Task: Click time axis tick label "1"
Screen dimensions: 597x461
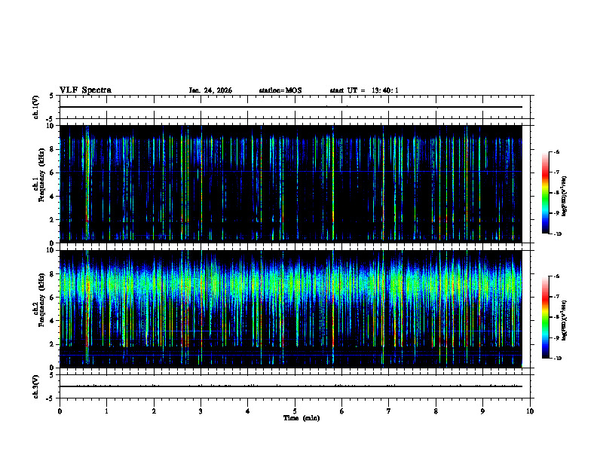Action: pyautogui.click(x=106, y=411)
